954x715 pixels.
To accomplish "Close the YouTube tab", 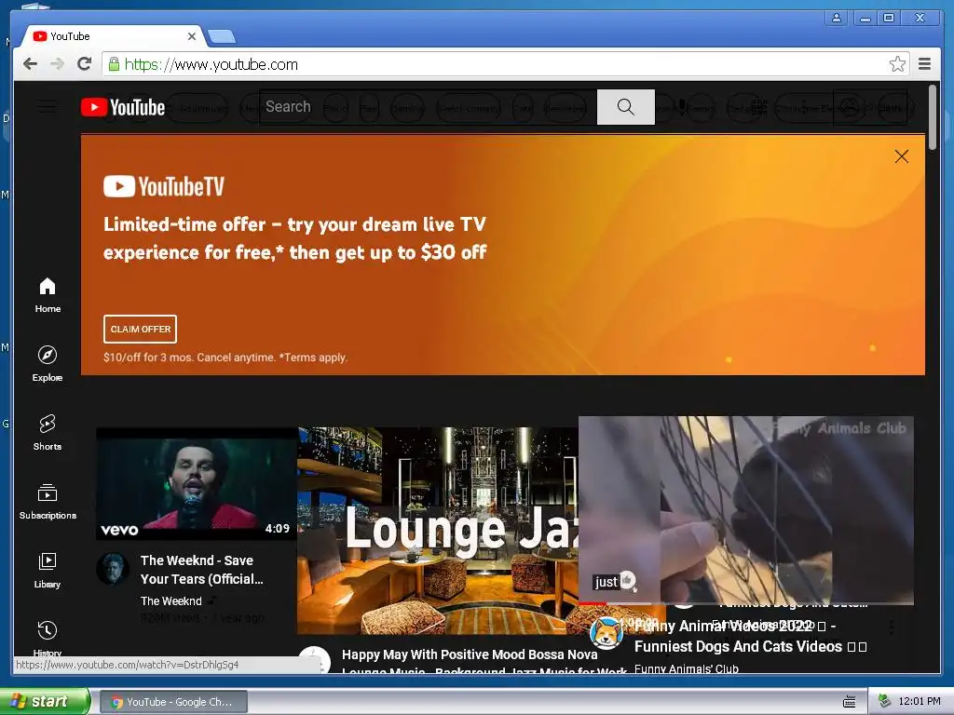I will point(192,36).
